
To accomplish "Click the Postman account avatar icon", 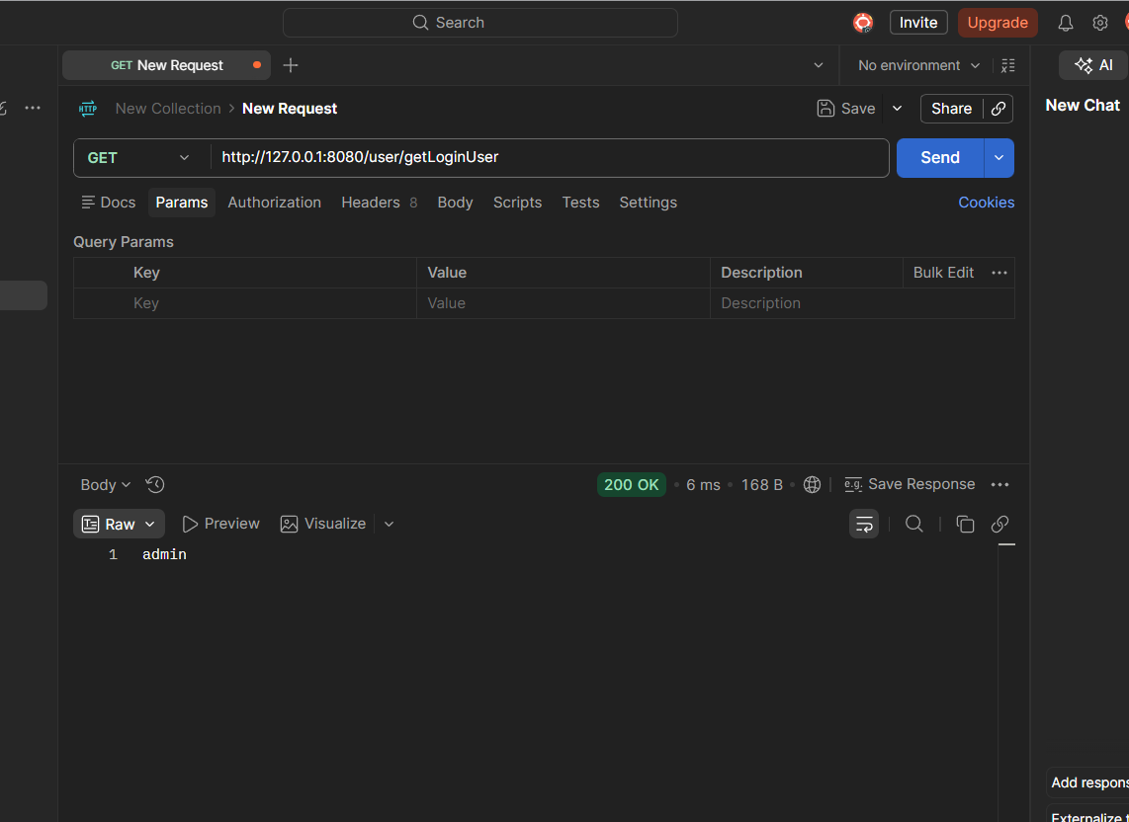I will [x=863, y=23].
